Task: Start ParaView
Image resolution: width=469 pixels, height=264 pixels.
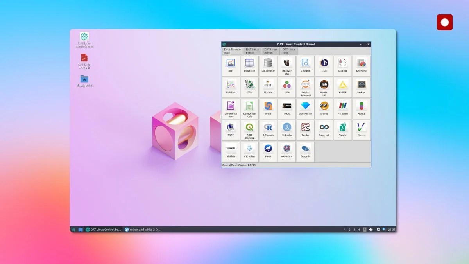Action: click(343, 109)
